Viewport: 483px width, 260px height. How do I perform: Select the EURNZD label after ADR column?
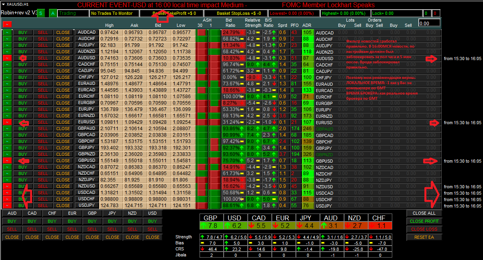tap(324, 116)
